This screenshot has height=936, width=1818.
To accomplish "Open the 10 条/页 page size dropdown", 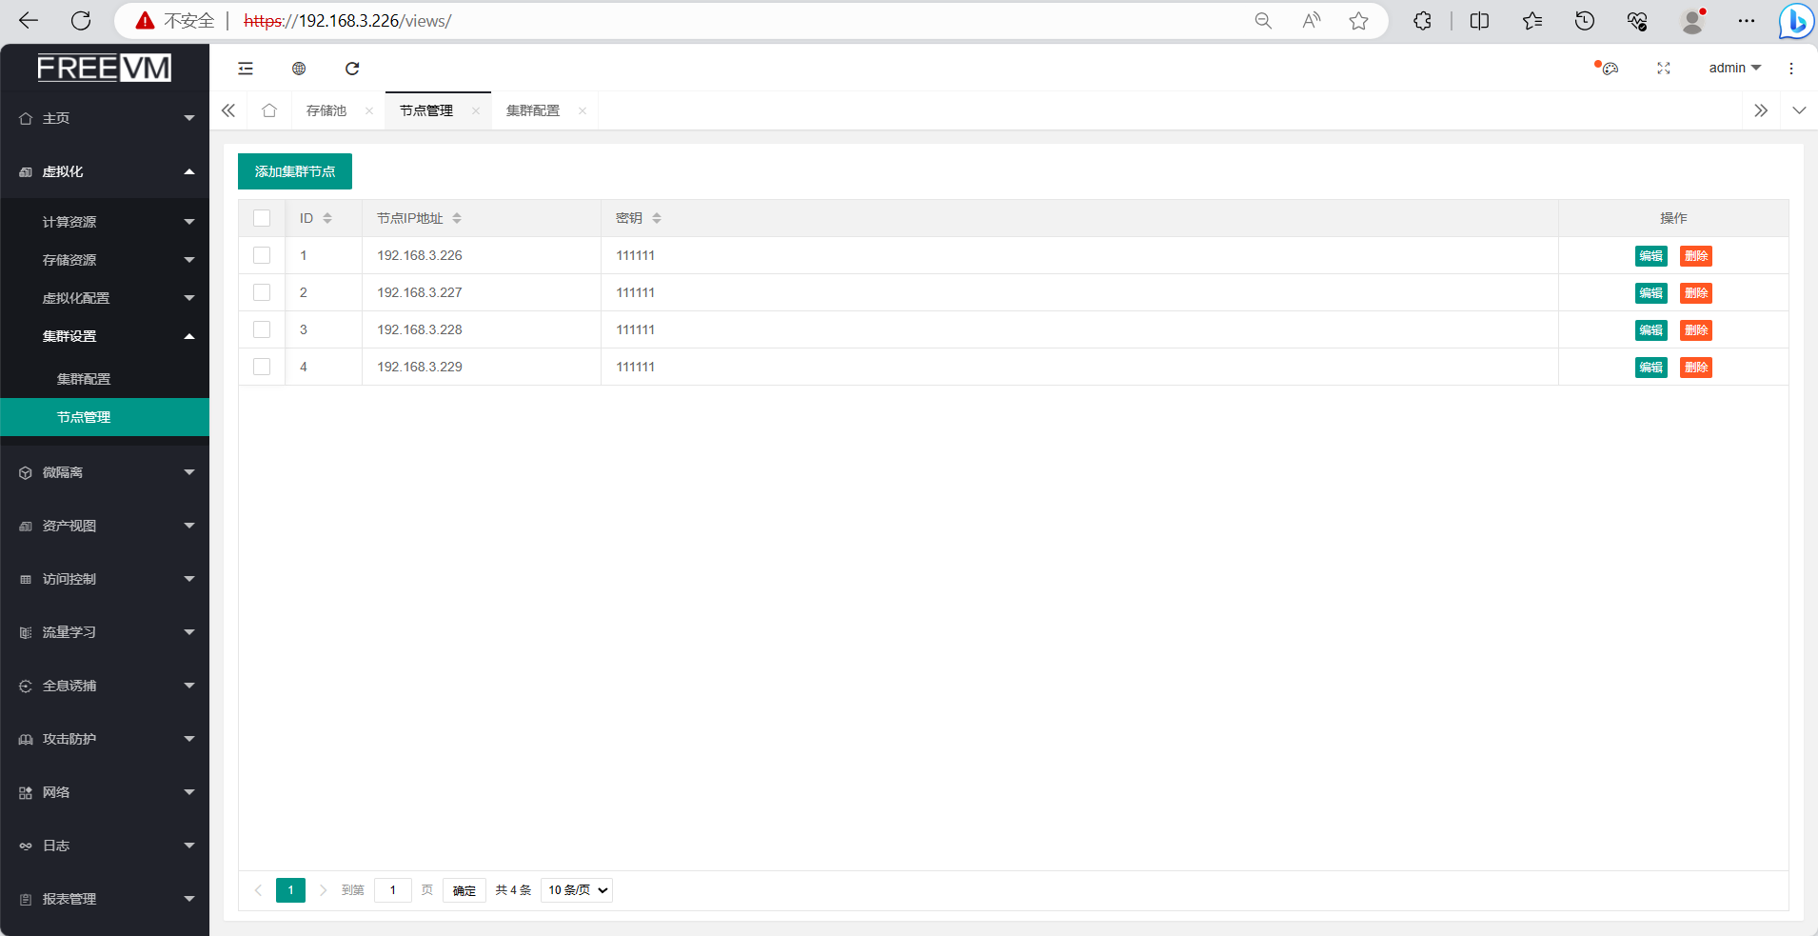I will click(577, 890).
